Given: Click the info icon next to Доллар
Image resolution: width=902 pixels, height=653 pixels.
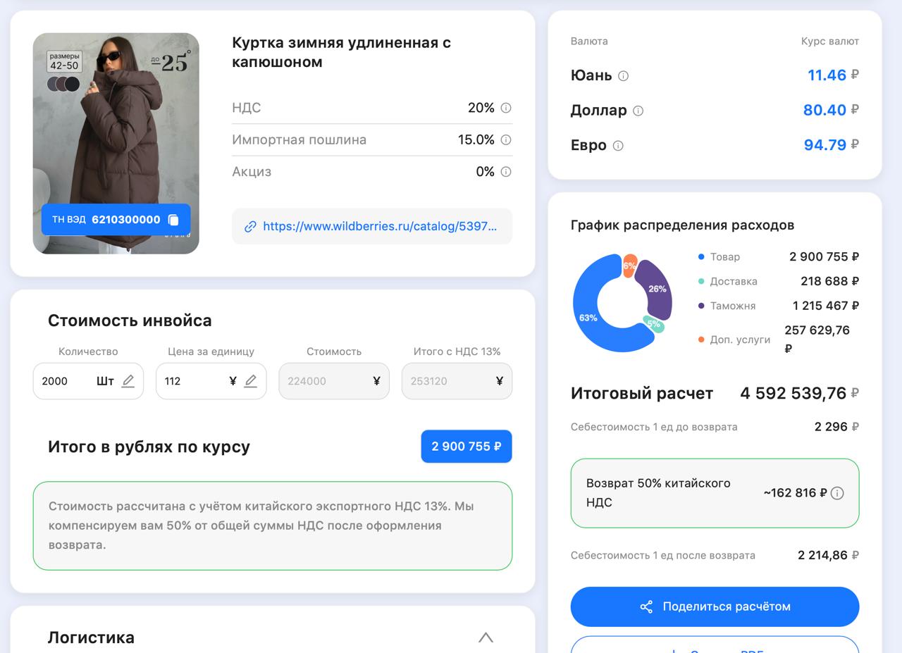Looking at the screenshot, I should pyautogui.click(x=638, y=111).
